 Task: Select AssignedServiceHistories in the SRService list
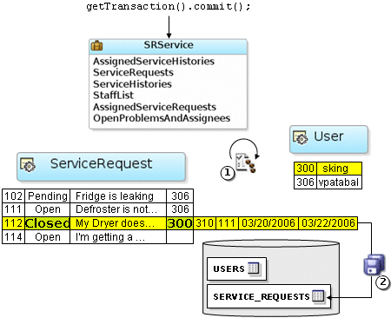point(154,61)
